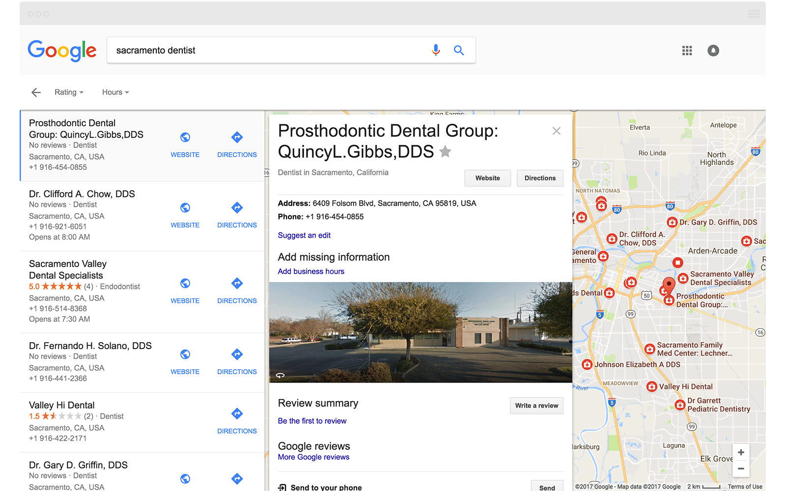Get directions to Sacramento Valley Dental Specialists
Screen dimensions: 786x491
pyautogui.click(x=237, y=291)
